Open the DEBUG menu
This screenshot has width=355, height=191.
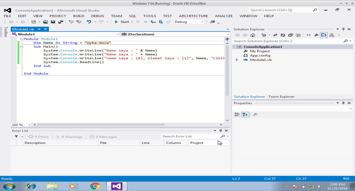(x=97, y=16)
